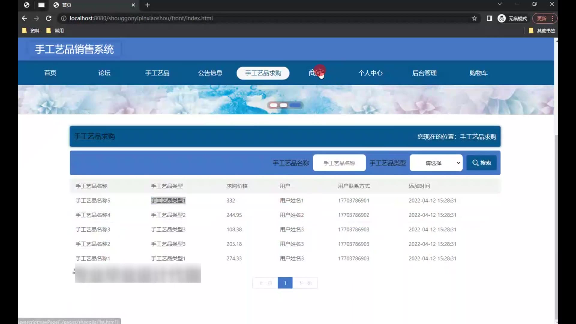Type in the 手工艺品名称 search field
The height and width of the screenshot is (324, 576).
coord(339,163)
